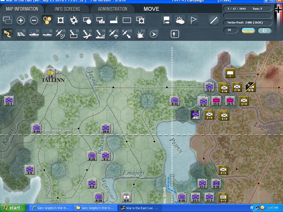Click the 28 value pill

pos(230,30)
